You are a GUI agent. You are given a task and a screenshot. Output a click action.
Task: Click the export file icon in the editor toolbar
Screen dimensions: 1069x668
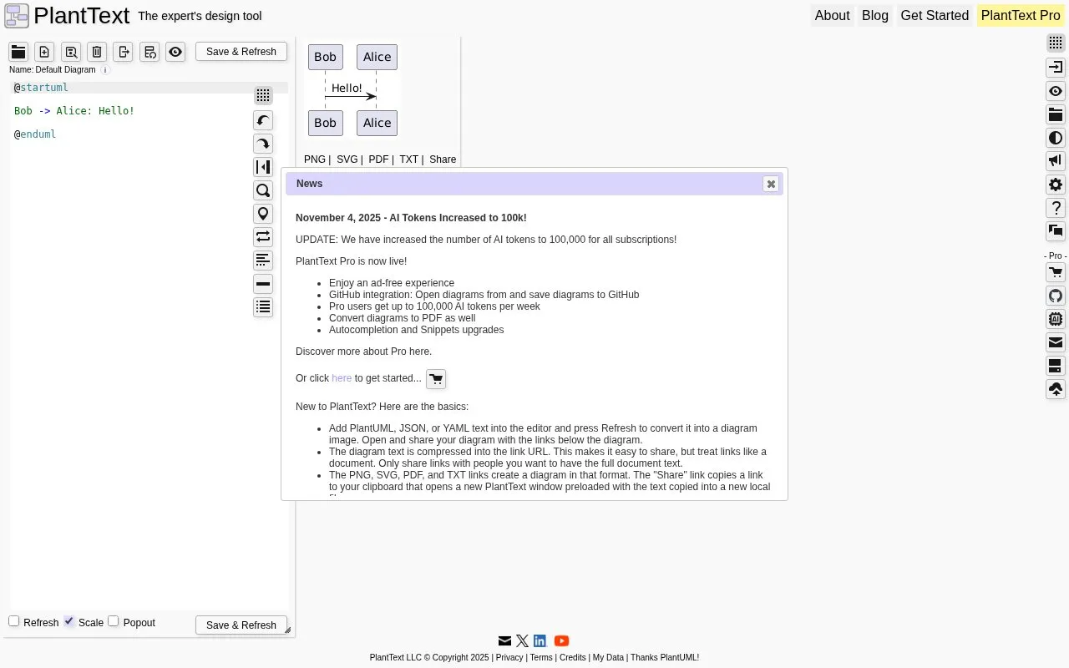click(x=123, y=52)
